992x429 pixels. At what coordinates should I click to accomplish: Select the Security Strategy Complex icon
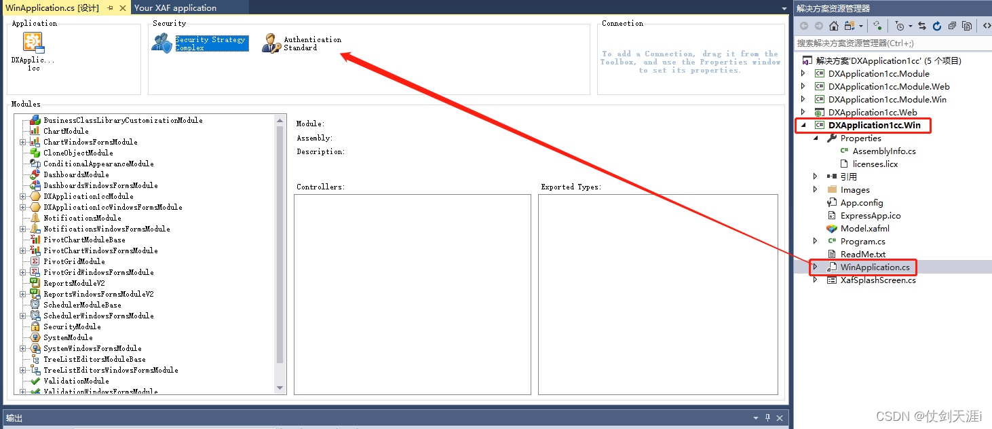pyautogui.click(x=161, y=43)
